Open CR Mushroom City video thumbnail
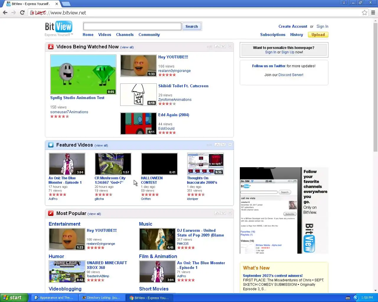The image size is (378, 302). coord(113,164)
